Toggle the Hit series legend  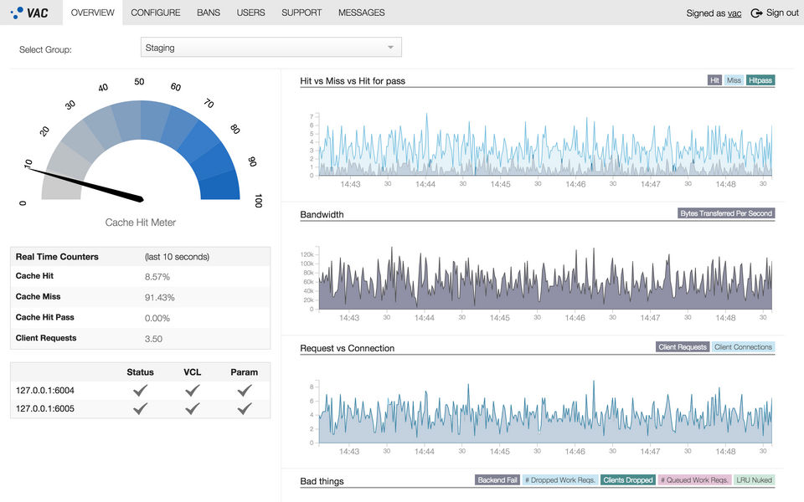tap(714, 80)
